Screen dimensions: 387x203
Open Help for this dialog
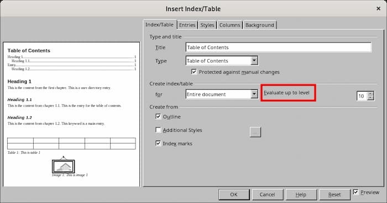click(301, 195)
